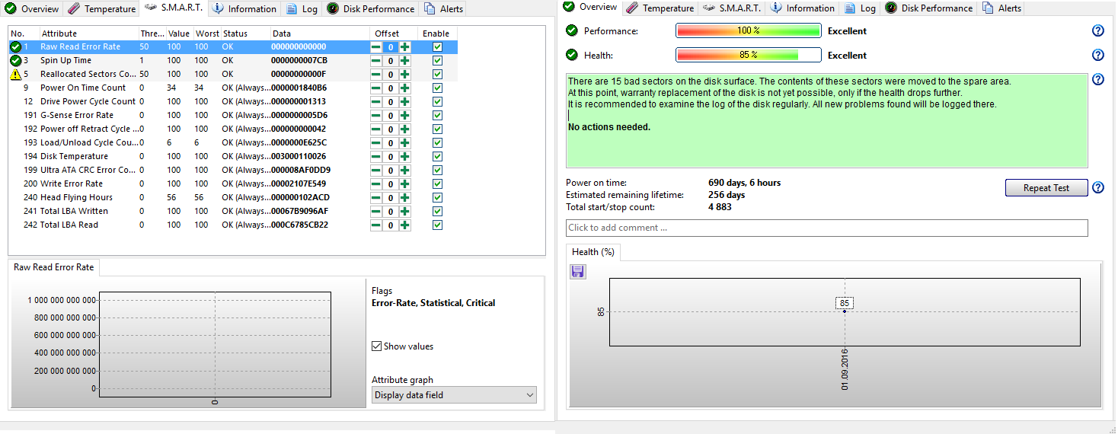
Task: Click minus offset icon for Head Flying Hours
Action: [376, 198]
